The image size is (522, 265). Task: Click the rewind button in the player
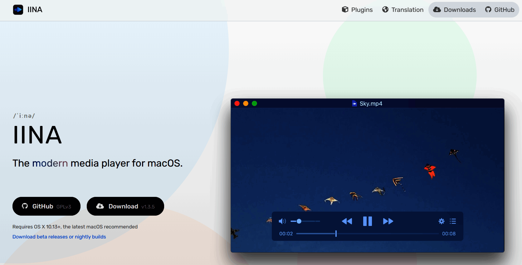tap(347, 221)
